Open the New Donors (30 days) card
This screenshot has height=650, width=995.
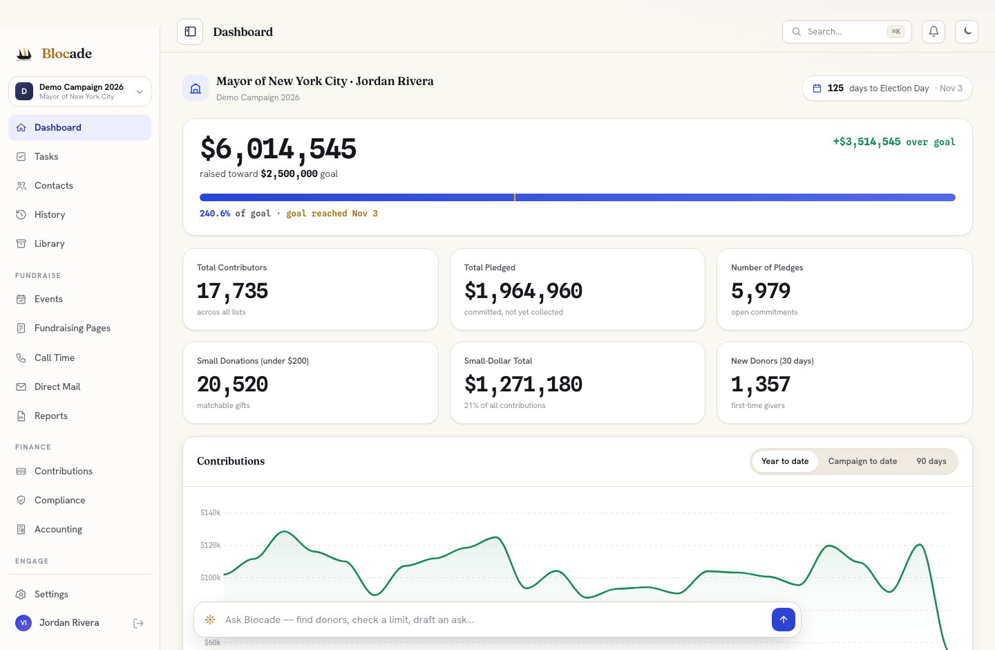click(844, 383)
